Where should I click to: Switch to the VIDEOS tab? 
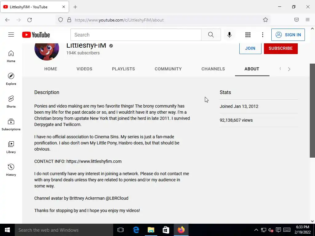pyautogui.click(x=84, y=69)
